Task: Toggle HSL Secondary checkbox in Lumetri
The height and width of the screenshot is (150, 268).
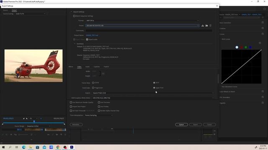Action: pos(263,97)
